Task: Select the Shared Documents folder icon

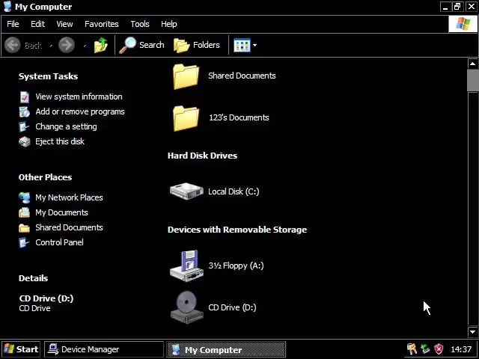Action: pos(186,76)
